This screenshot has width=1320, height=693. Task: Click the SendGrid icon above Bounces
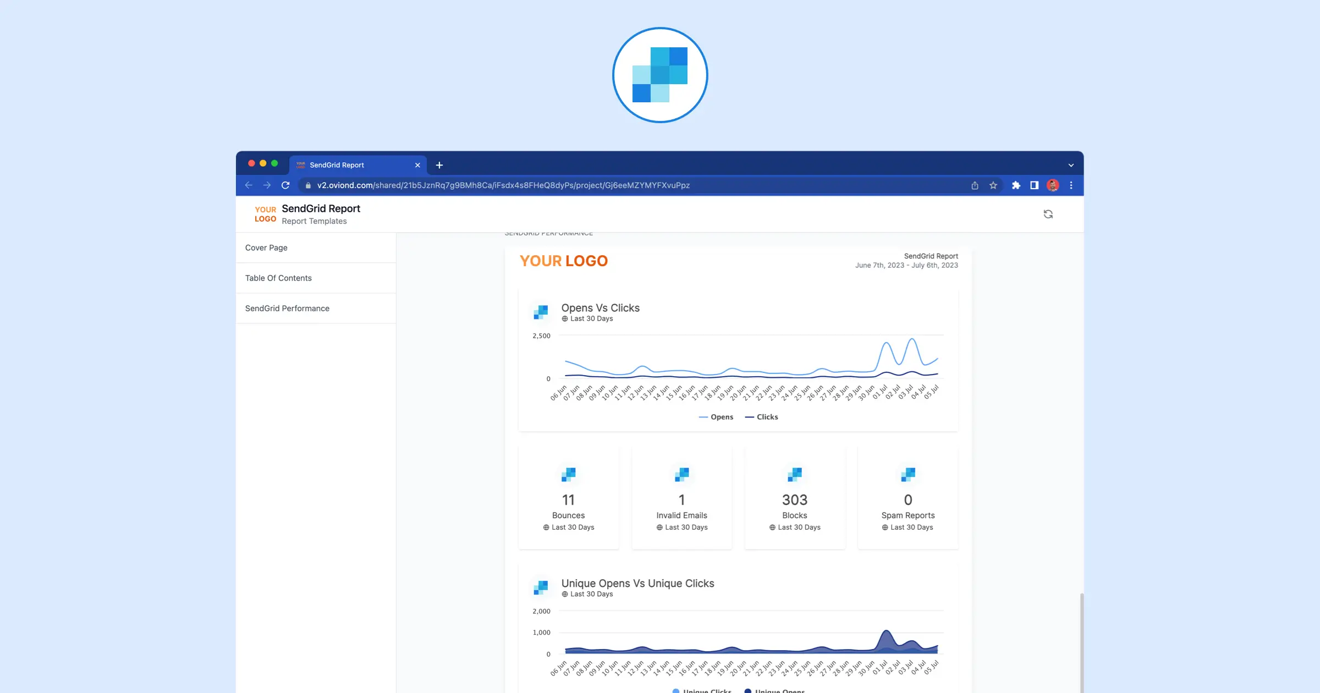[568, 475]
